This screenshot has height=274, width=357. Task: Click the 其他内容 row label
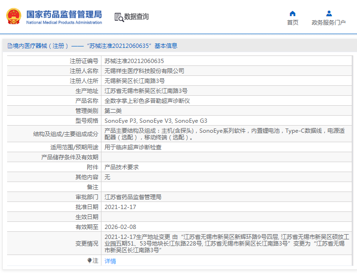87,177
